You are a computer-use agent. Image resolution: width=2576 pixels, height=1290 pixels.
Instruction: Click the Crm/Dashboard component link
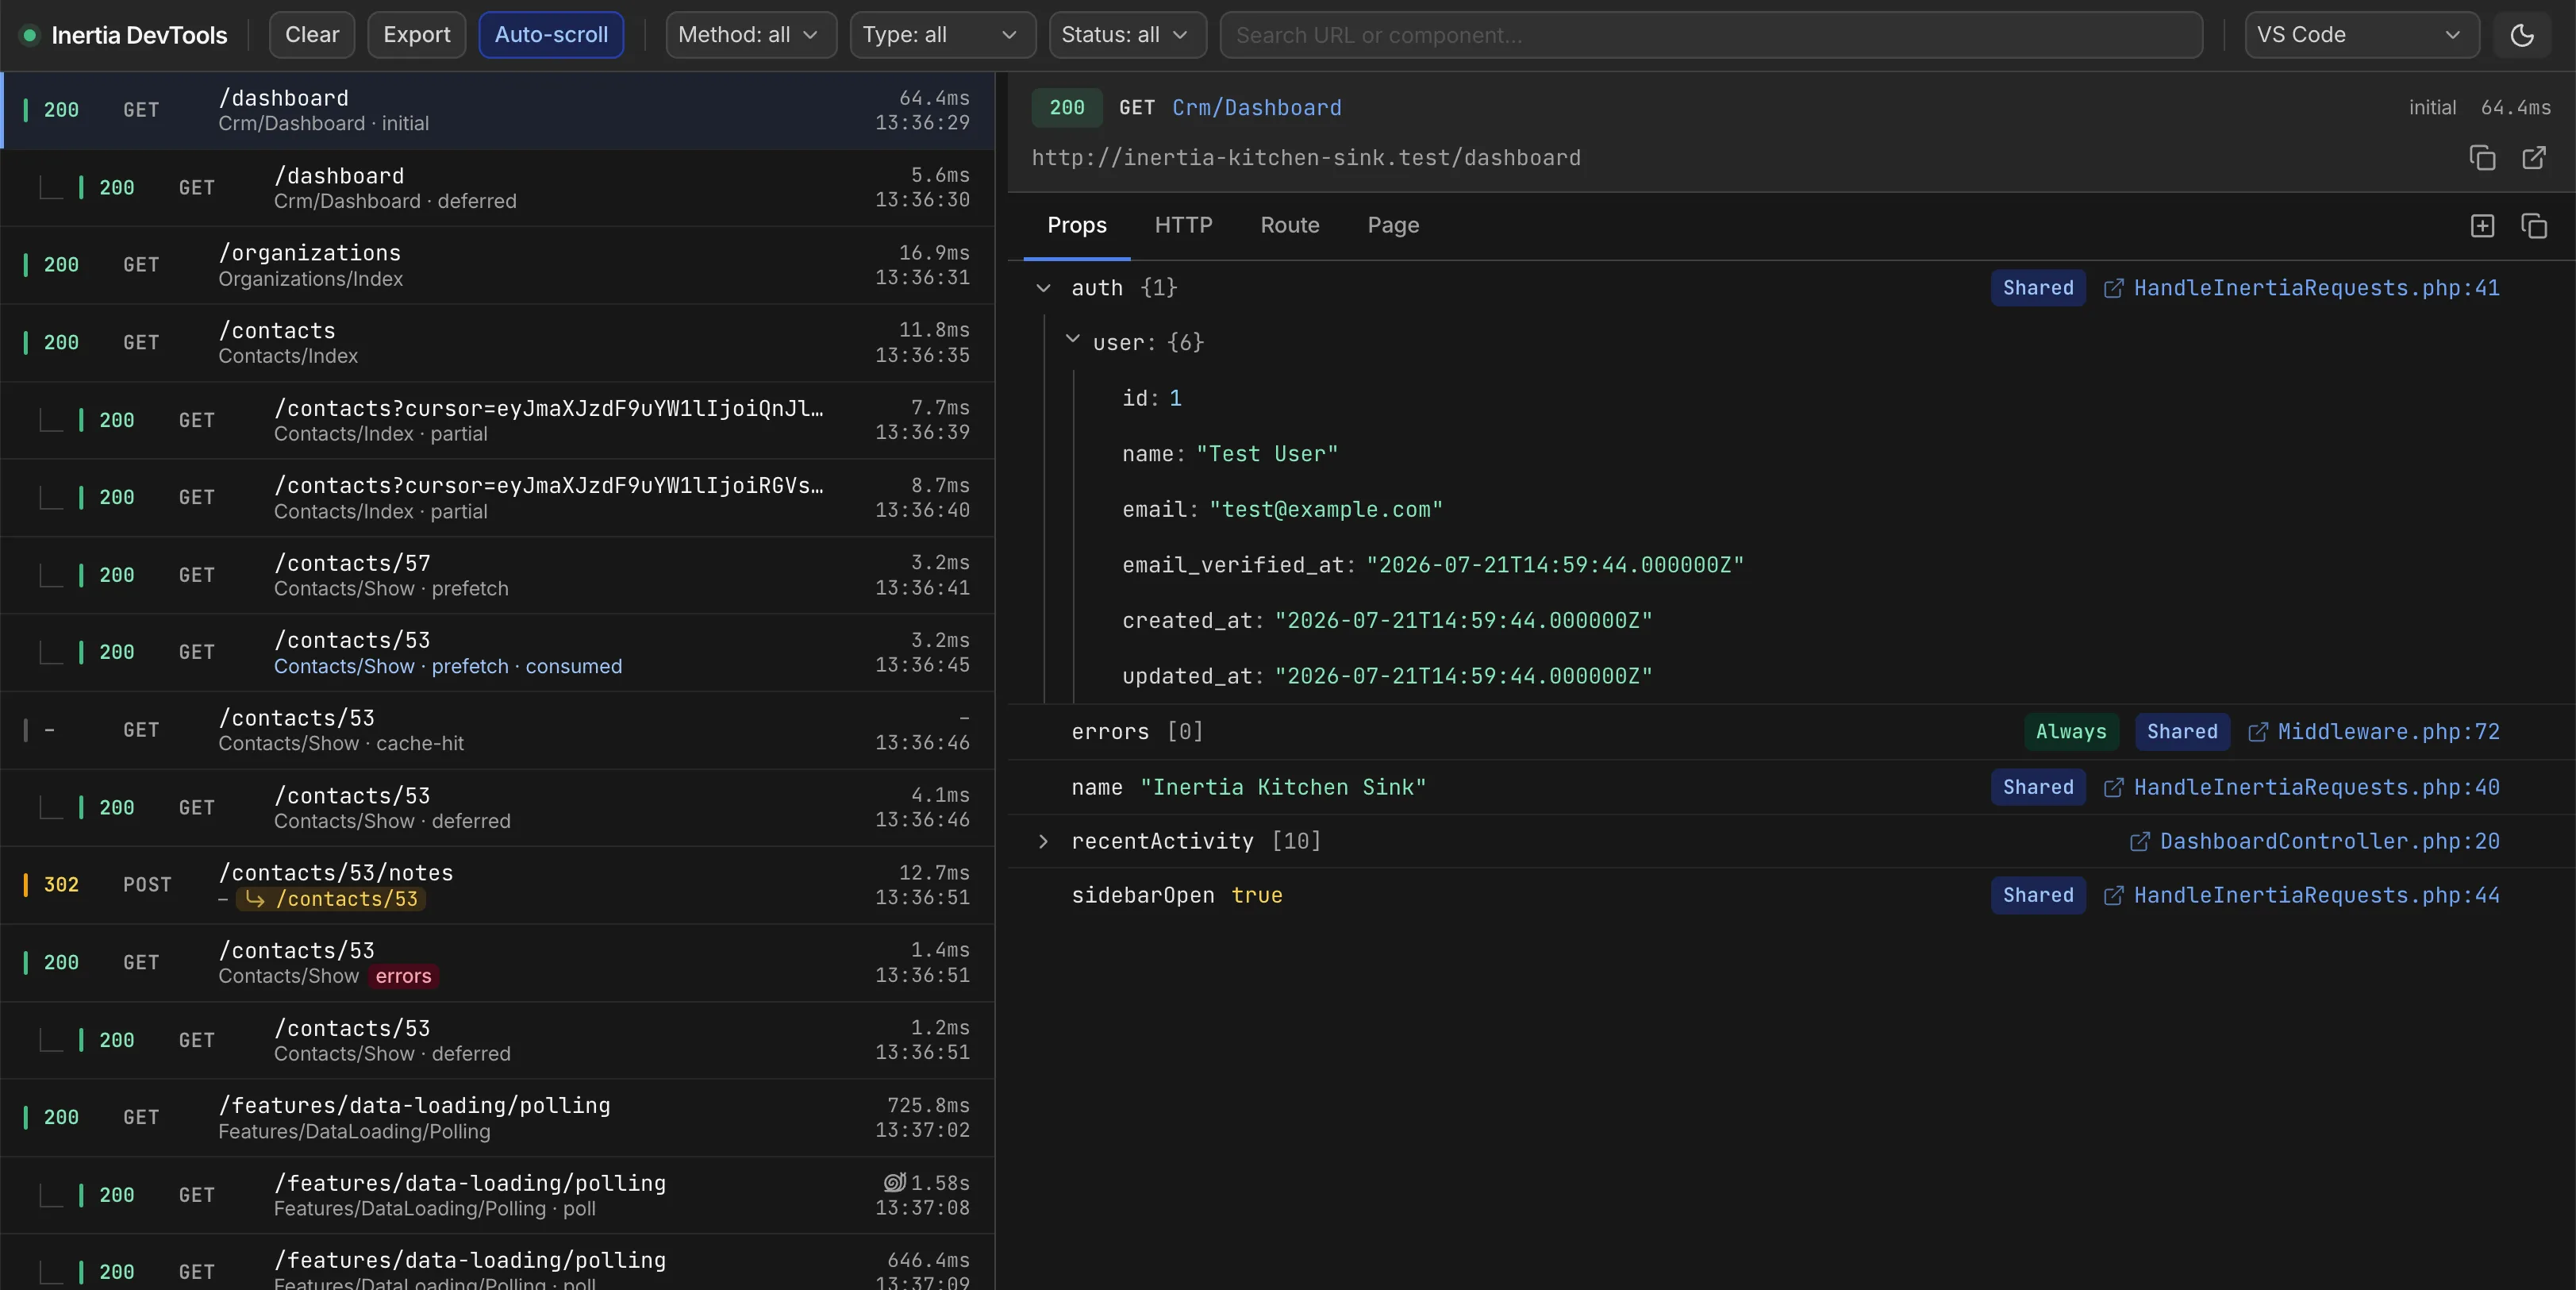1257,108
